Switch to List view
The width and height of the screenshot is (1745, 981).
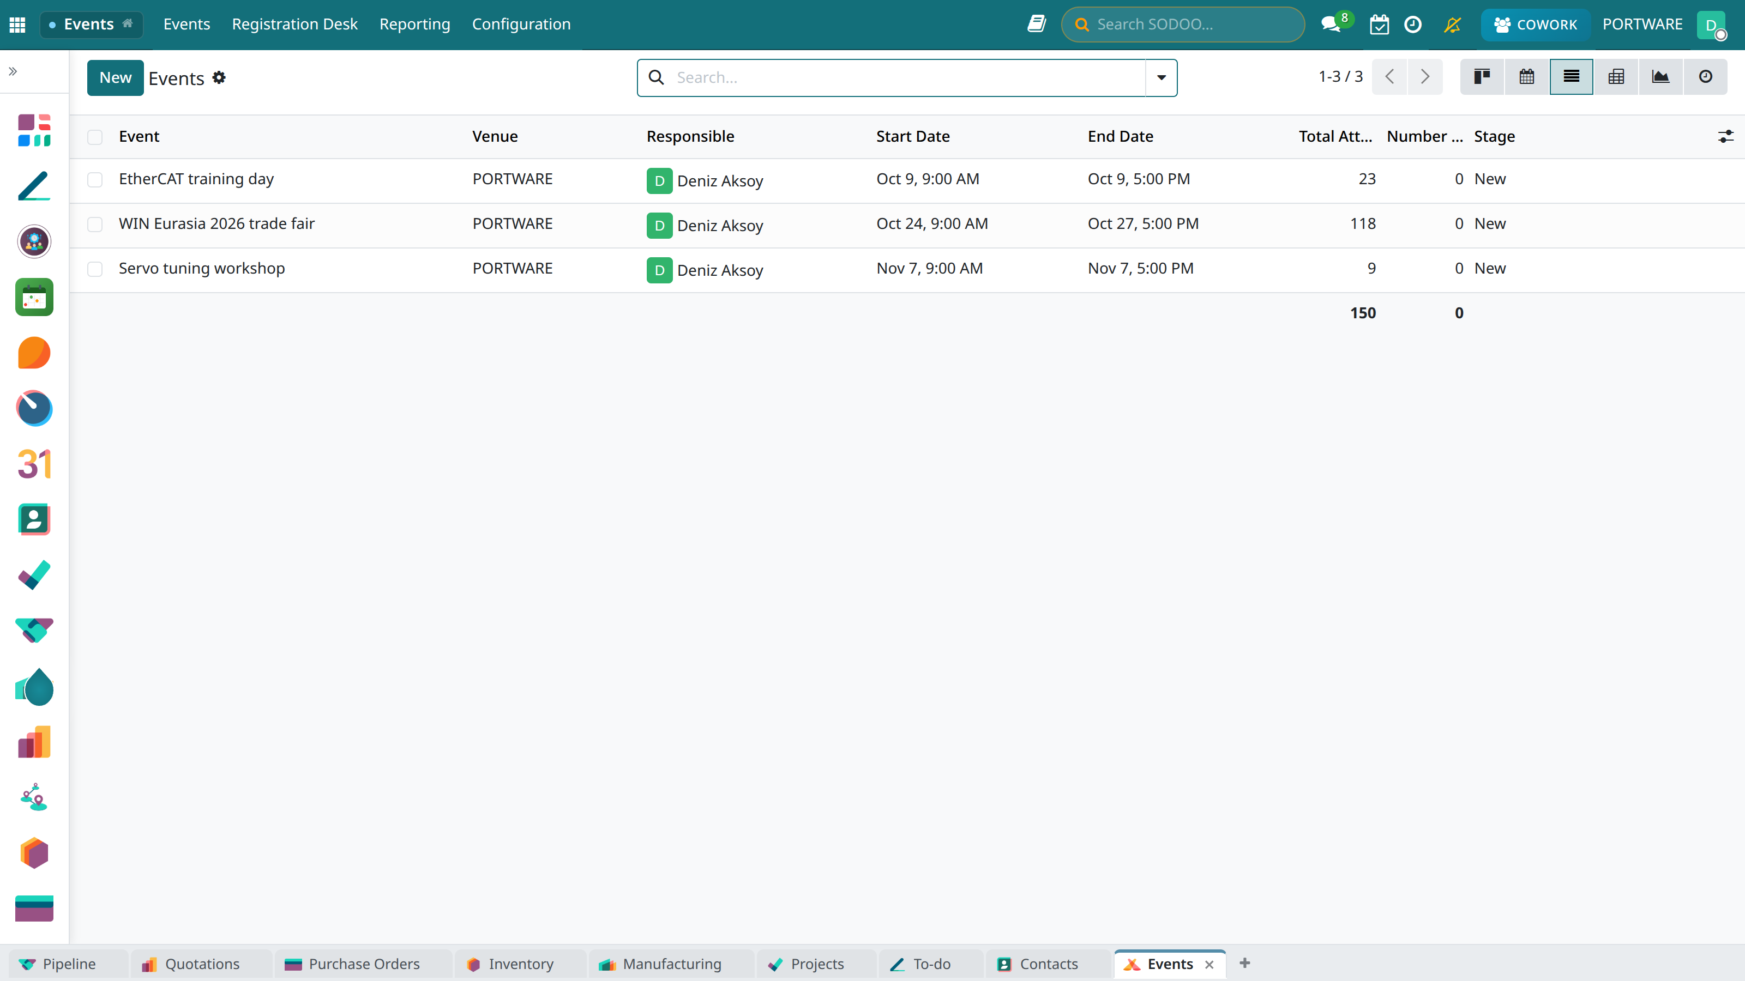pyautogui.click(x=1572, y=77)
